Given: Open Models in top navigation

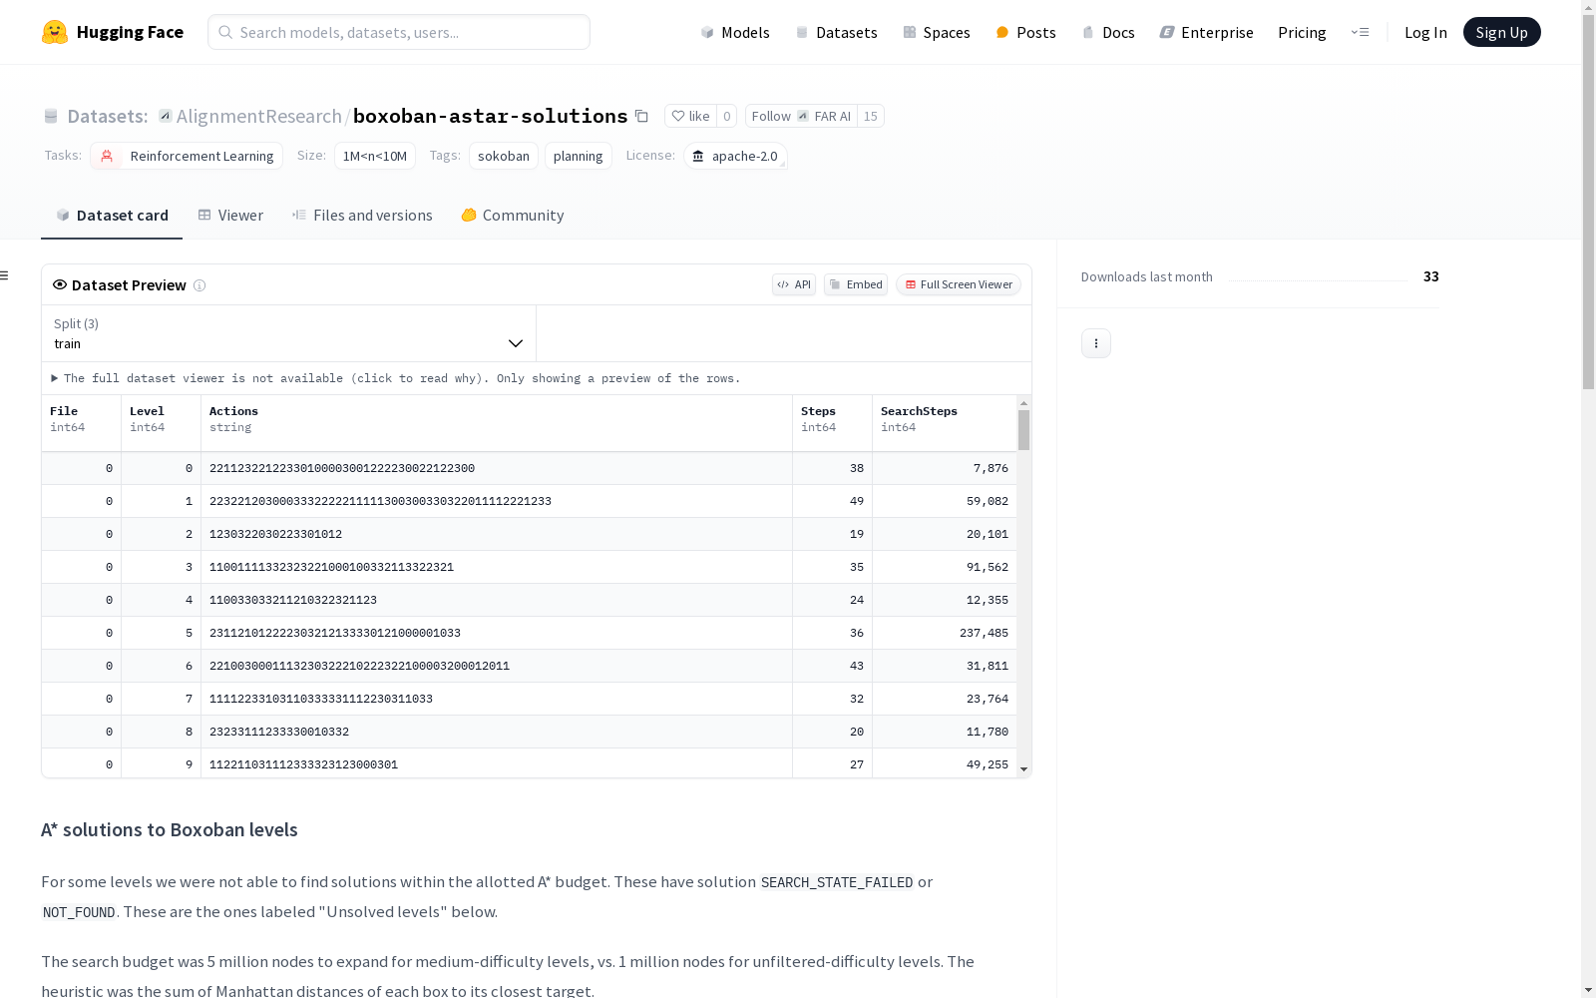Looking at the screenshot, I should (735, 32).
